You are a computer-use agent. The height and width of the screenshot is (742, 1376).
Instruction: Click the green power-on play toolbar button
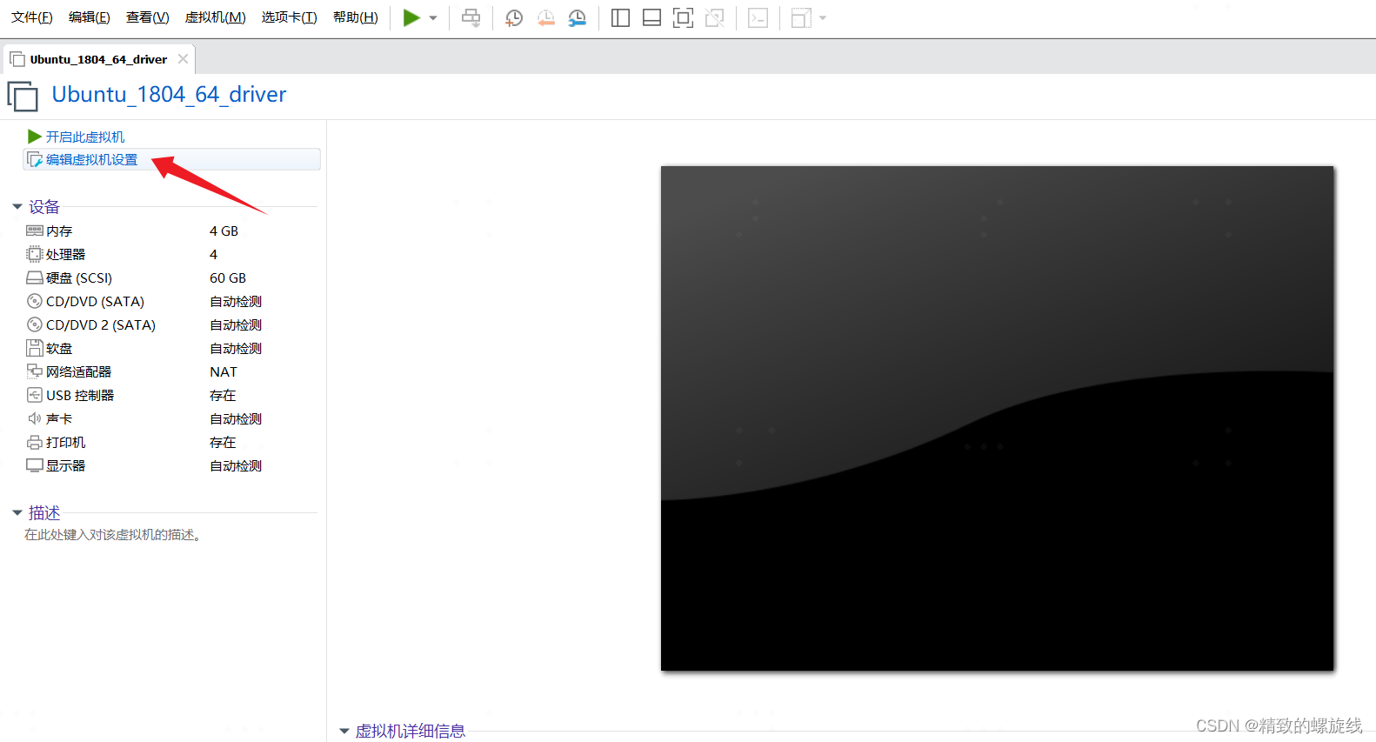tap(411, 17)
